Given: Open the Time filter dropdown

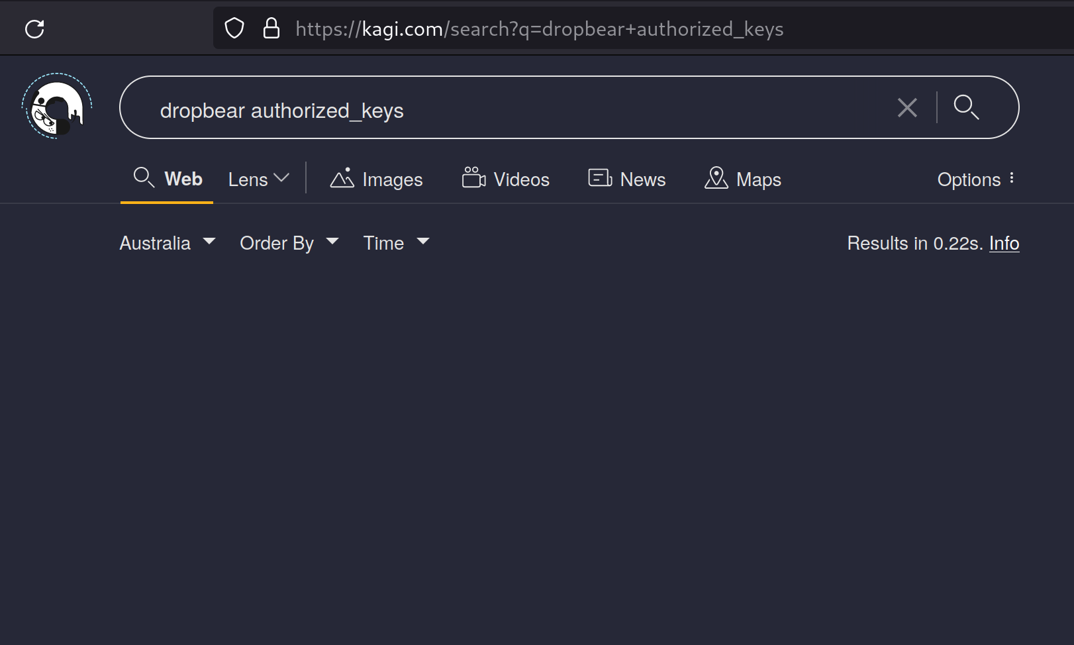Looking at the screenshot, I should point(396,243).
